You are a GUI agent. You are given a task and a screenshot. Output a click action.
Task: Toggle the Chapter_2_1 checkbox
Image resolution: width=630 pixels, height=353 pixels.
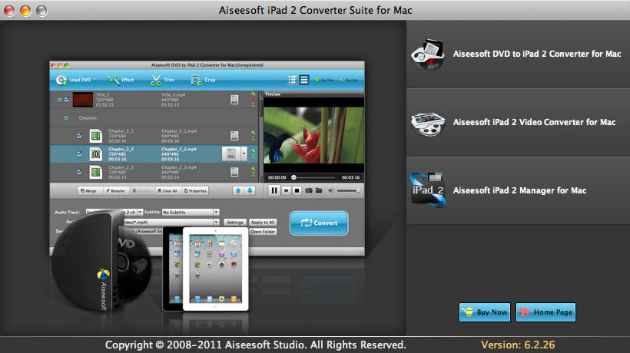pyautogui.click(x=79, y=136)
